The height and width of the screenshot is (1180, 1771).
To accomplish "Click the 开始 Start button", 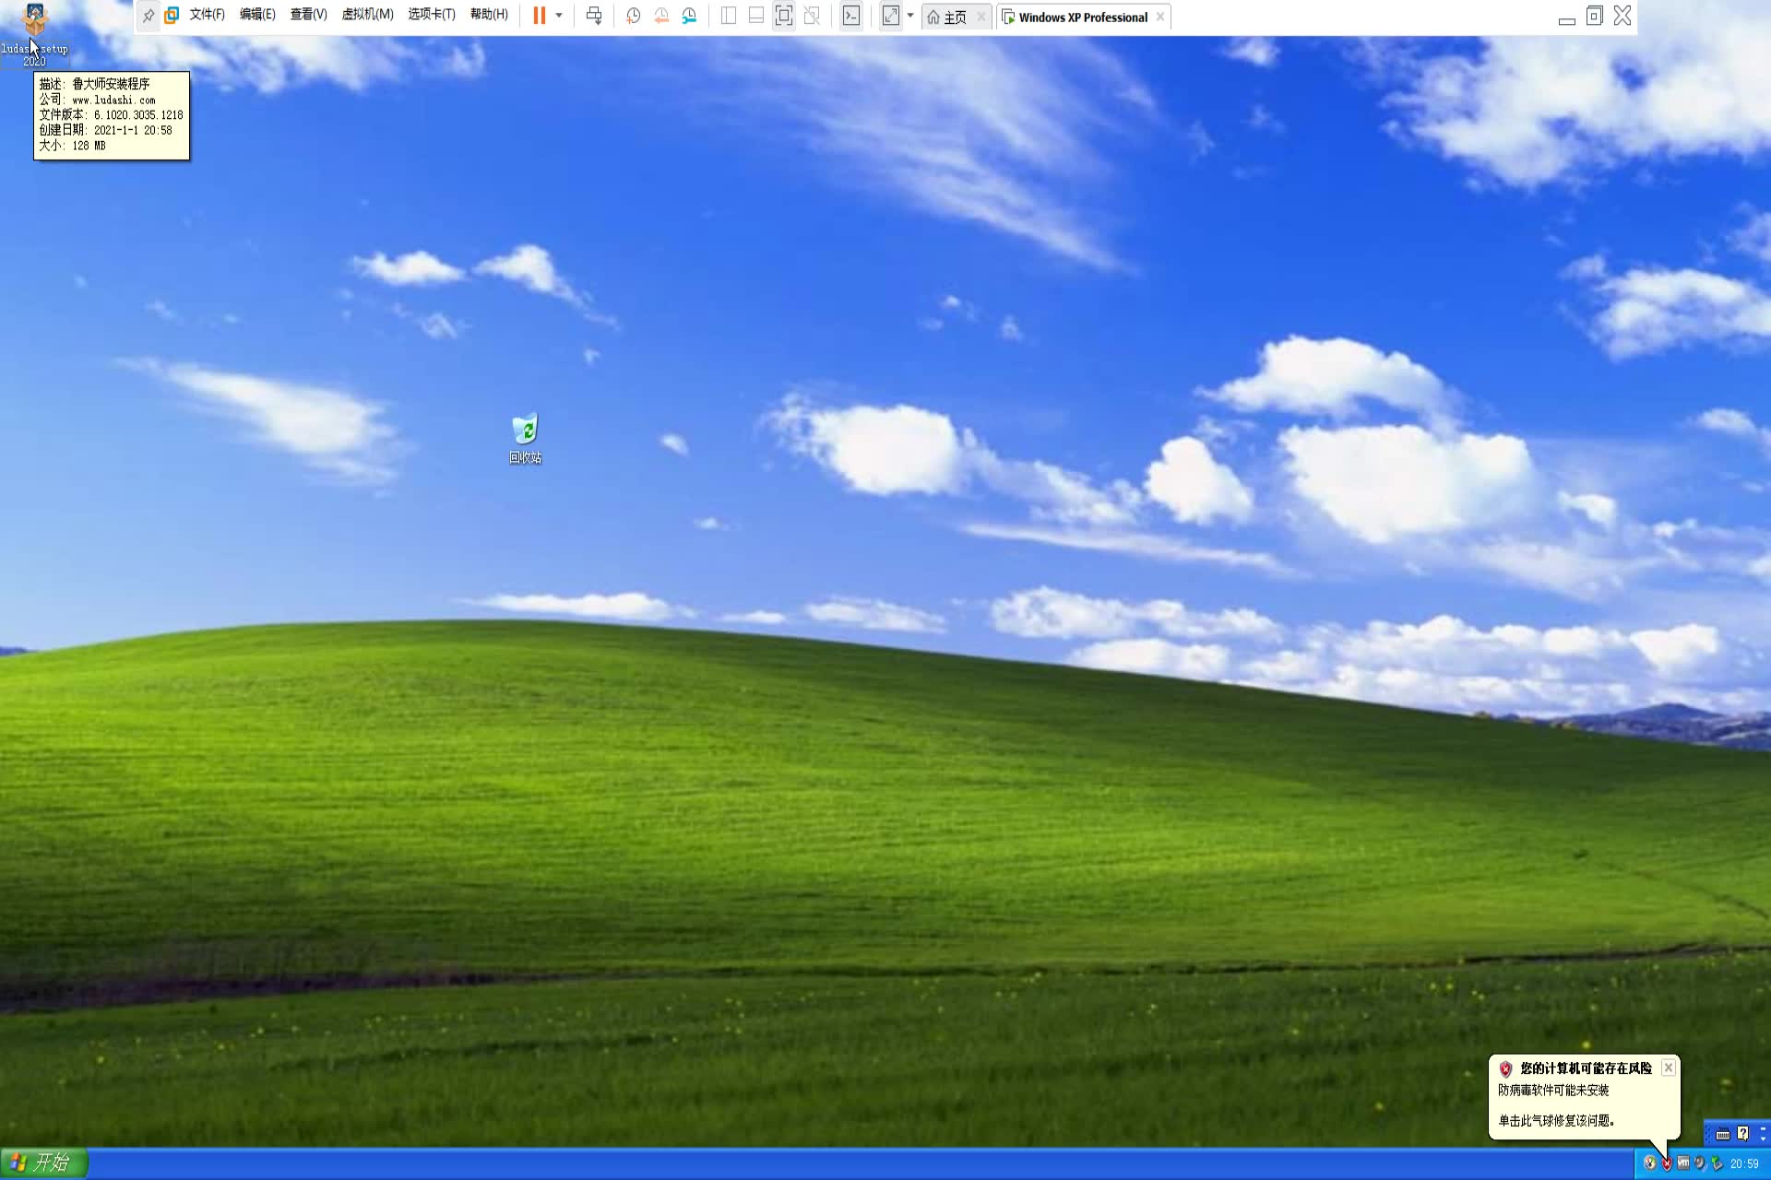I will (44, 1163).
